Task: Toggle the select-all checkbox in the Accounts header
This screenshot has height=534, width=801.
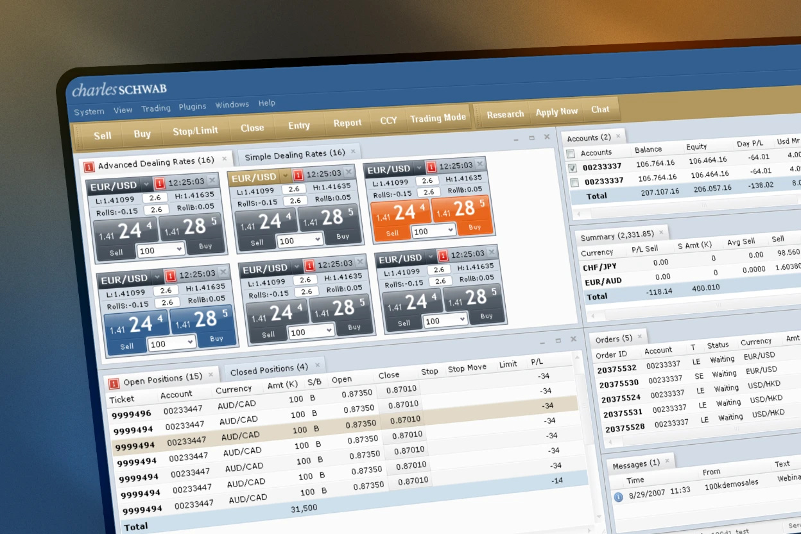Action: (x=570, y=153)
